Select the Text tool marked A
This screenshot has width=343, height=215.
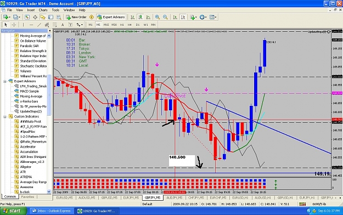[x=63, y=25]
